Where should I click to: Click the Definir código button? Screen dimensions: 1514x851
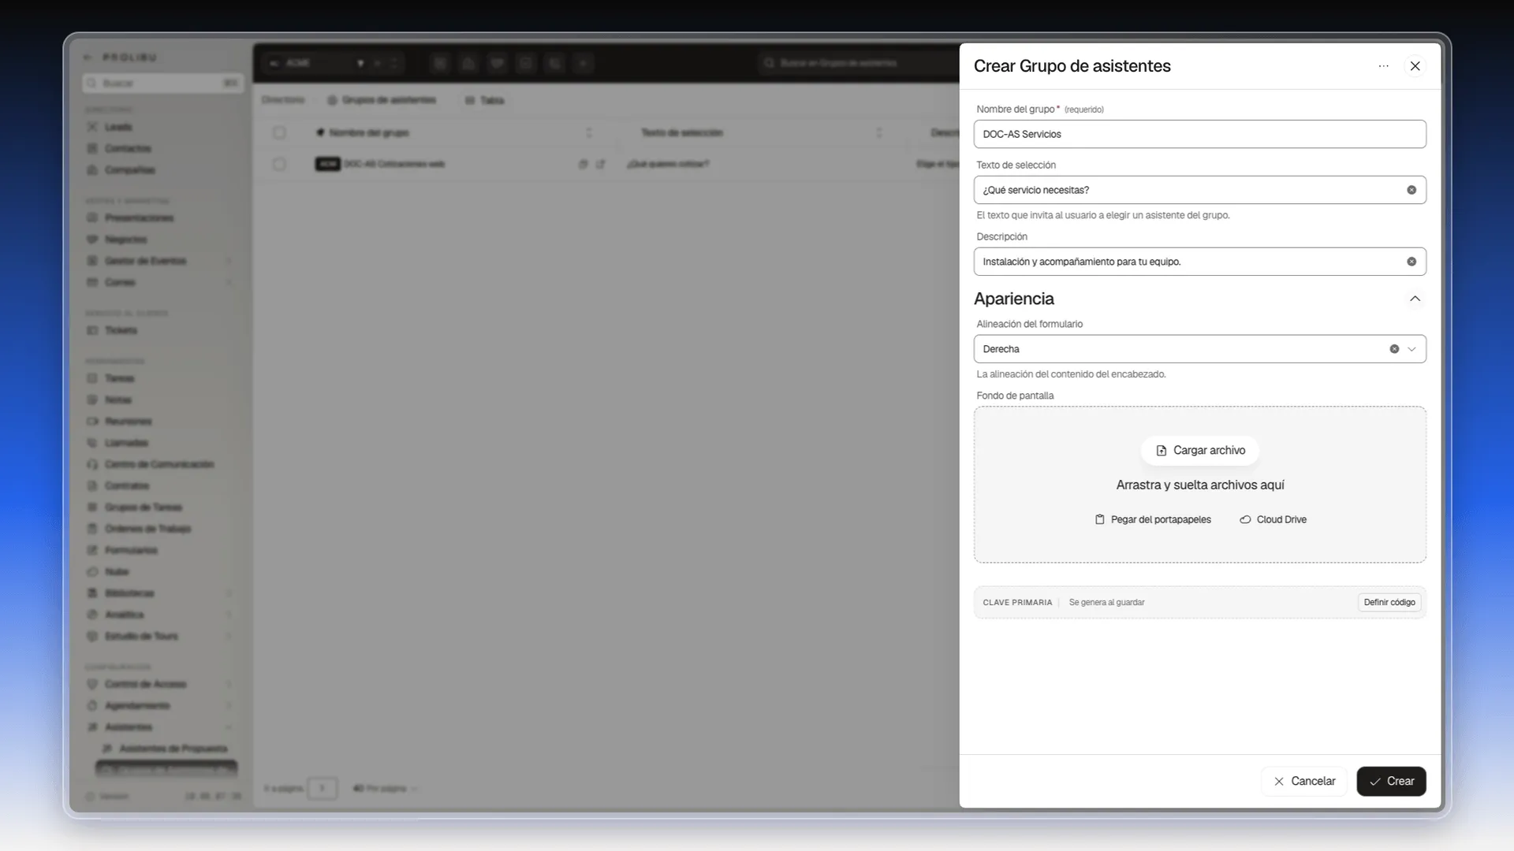[1389, 602]
